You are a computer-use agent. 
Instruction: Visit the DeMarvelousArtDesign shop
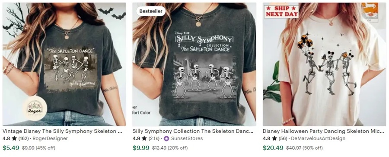coord(318,138)
